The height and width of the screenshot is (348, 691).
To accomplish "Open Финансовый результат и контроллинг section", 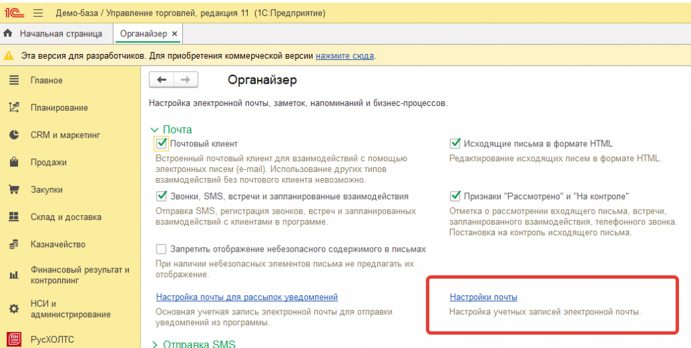I will [x=80, y=275].
